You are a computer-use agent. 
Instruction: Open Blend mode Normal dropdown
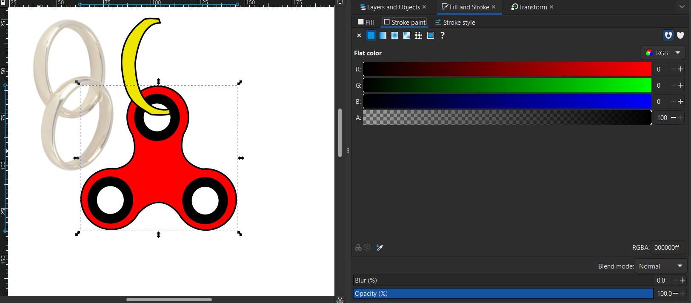(660, 266)
